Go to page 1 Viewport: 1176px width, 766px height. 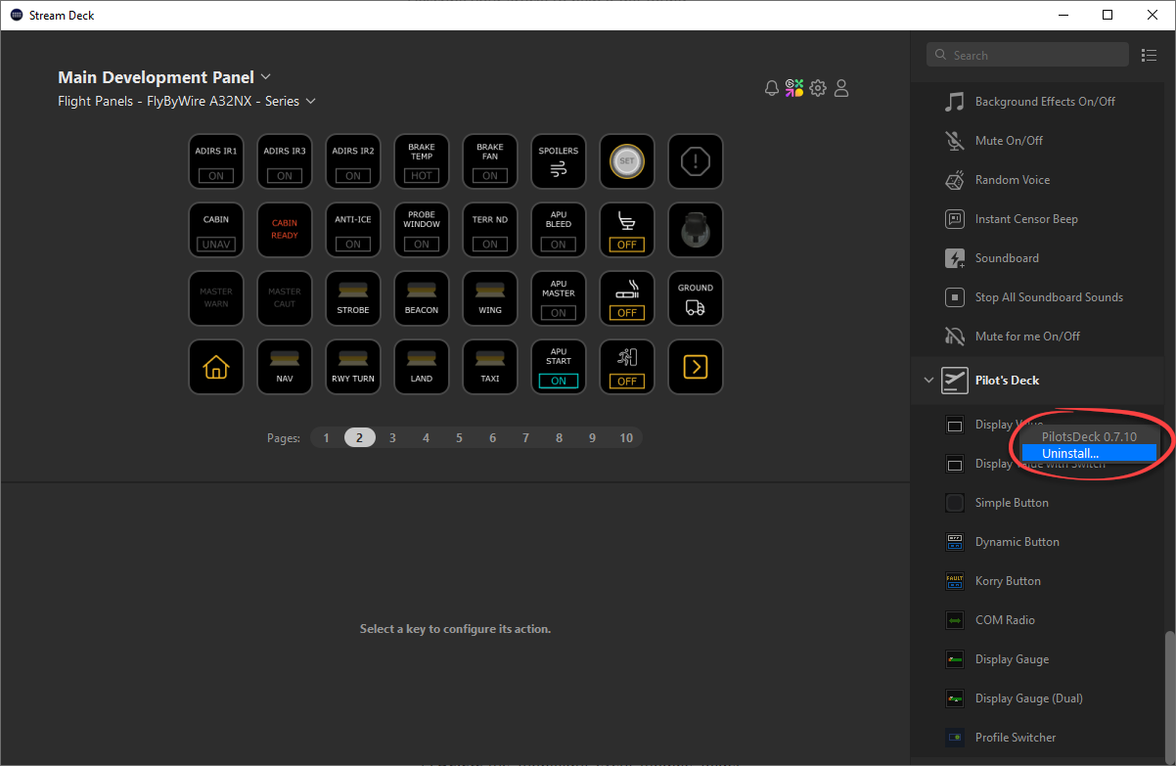[x=327, y=438]
